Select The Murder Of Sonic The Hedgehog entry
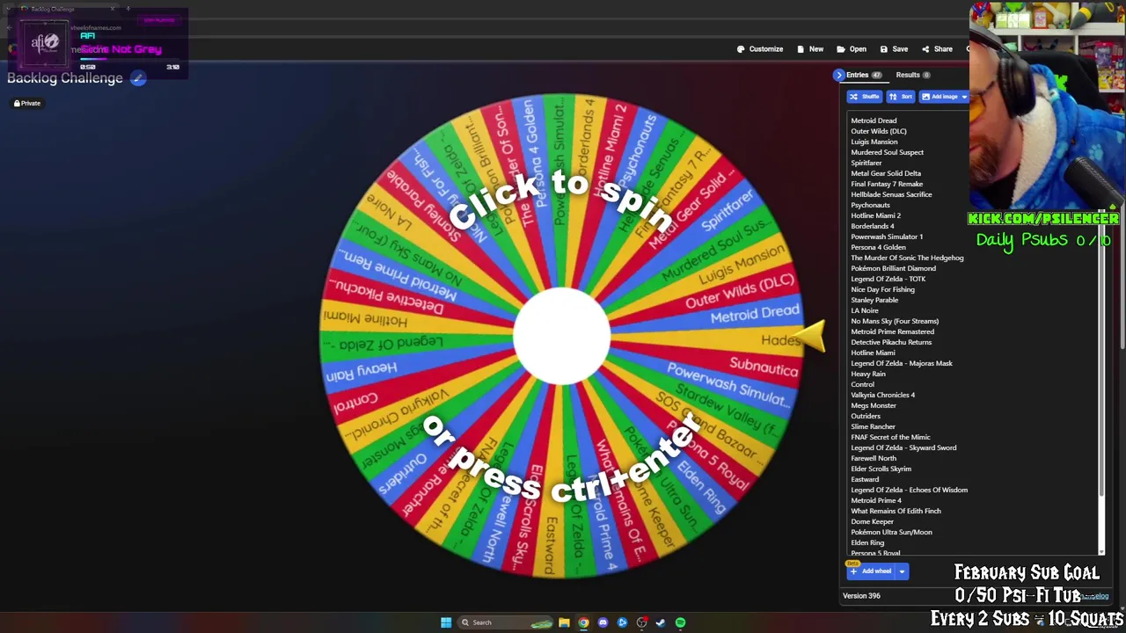 coord(907,258)
